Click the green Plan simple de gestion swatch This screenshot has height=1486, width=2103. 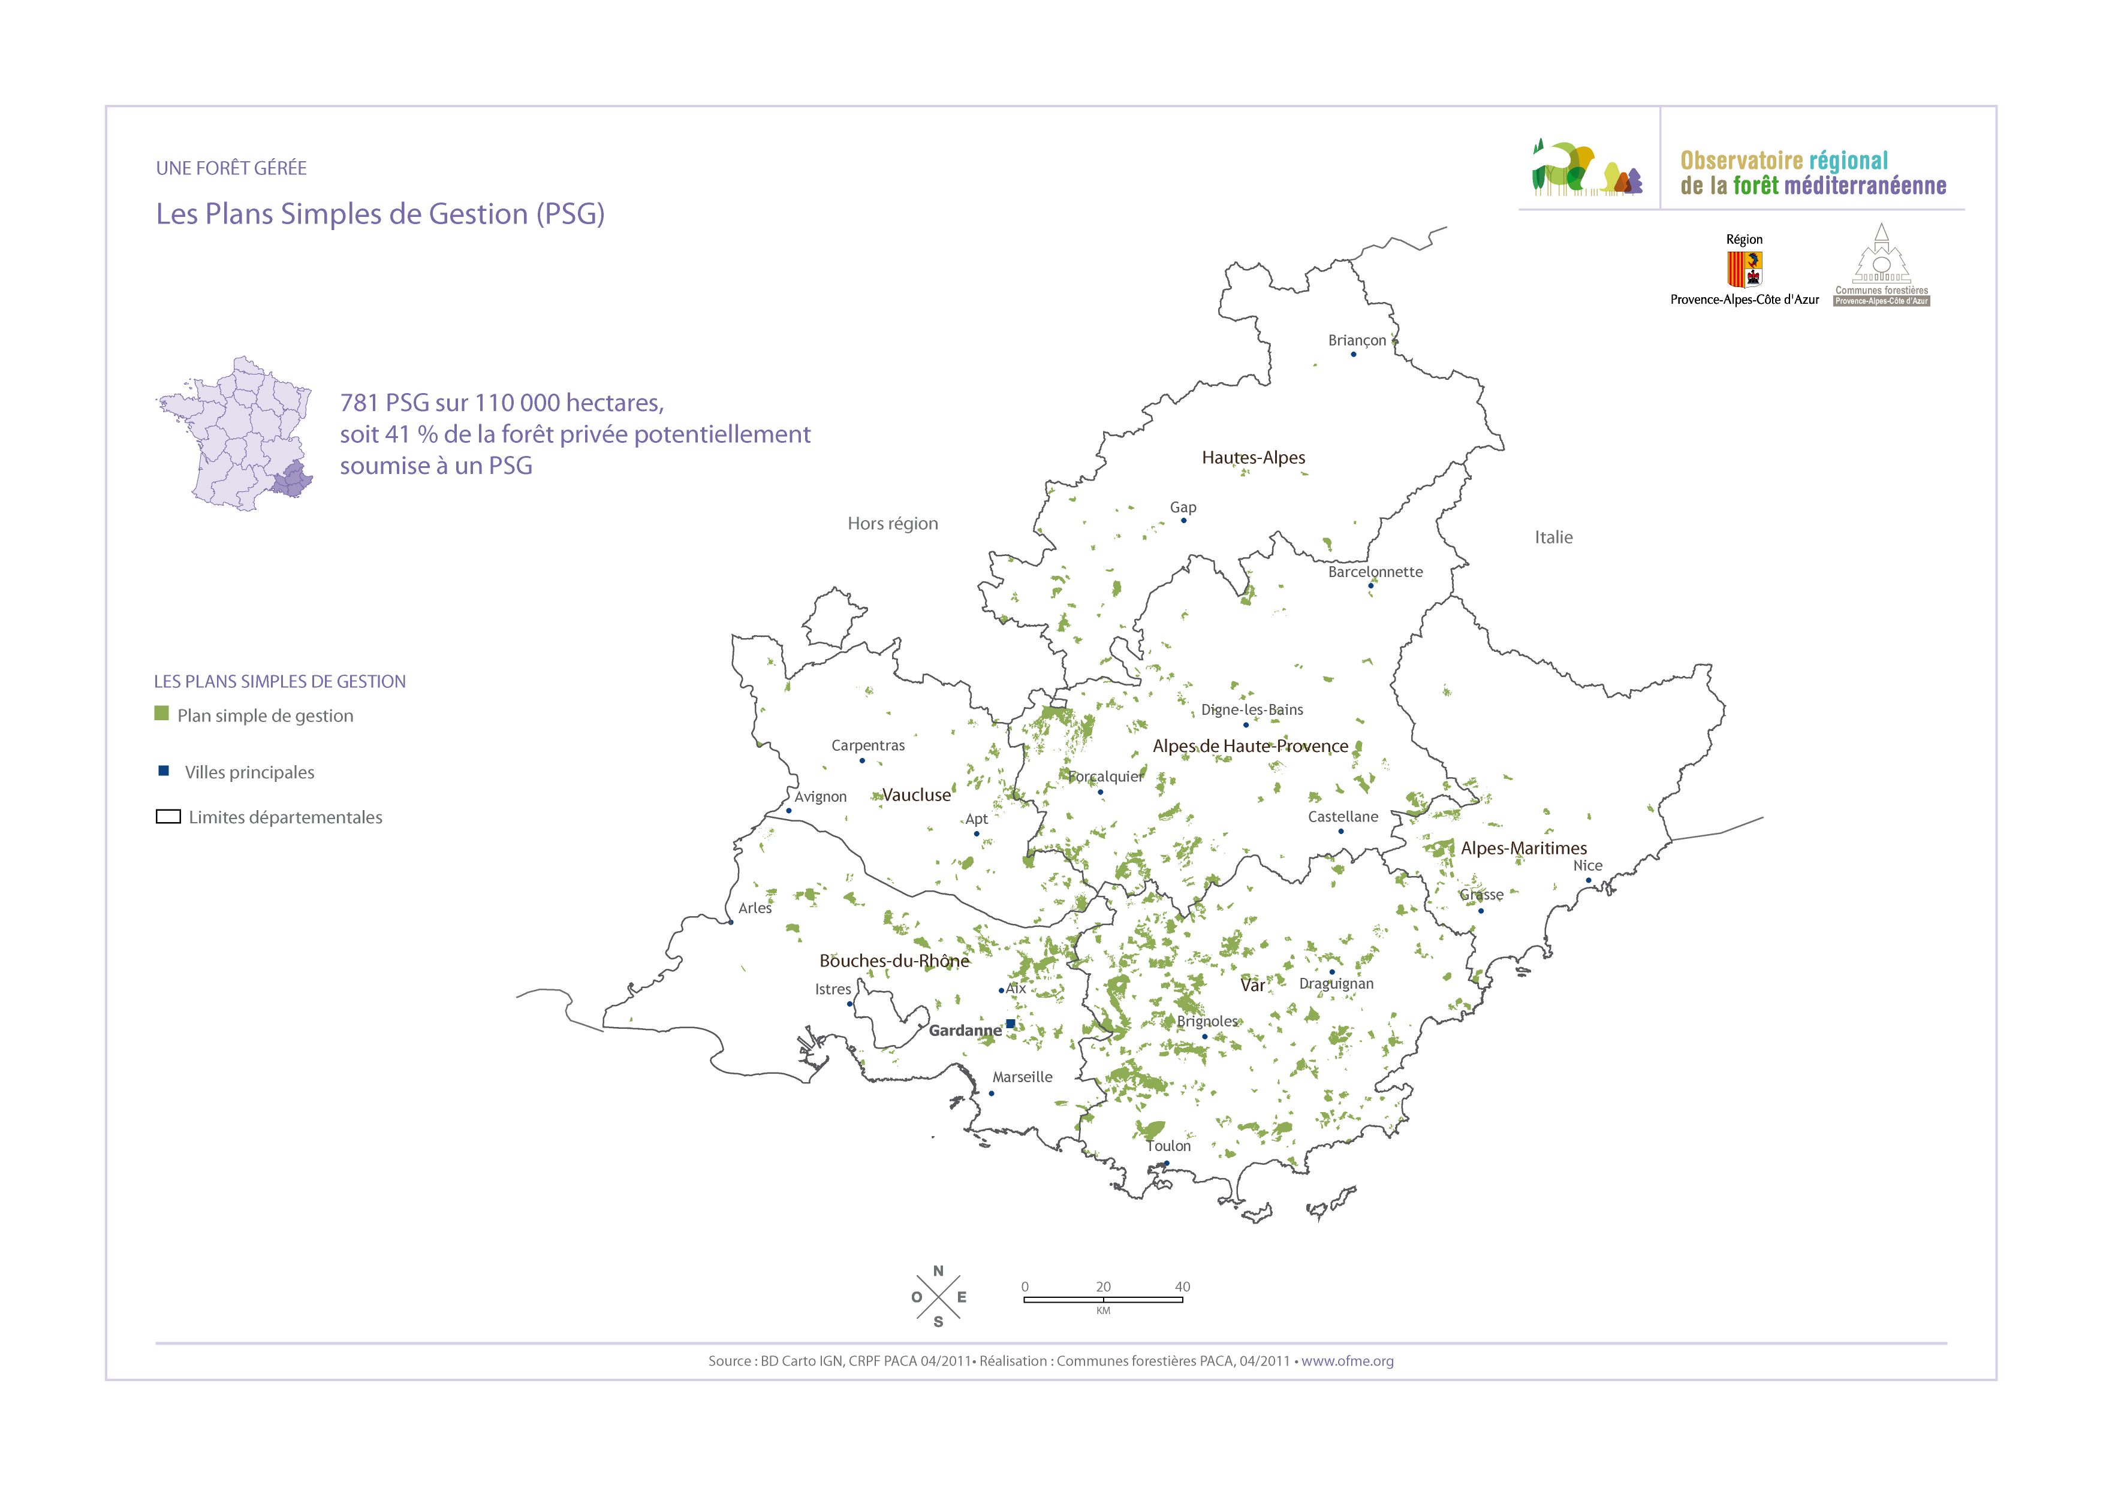click(x=161, y=713)
